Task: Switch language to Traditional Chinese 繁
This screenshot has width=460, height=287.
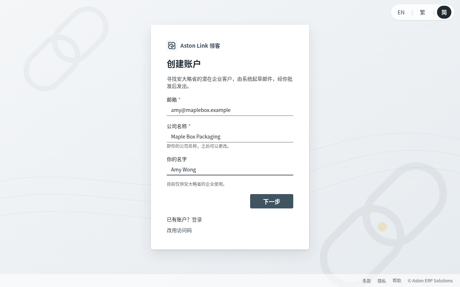Action: [x=423, y=13]
